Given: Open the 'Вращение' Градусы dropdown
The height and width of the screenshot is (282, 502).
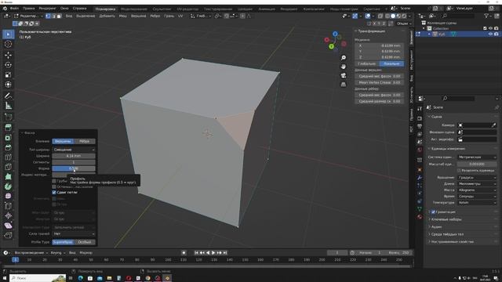Looking at the screenshot, I should pos(477,178).
